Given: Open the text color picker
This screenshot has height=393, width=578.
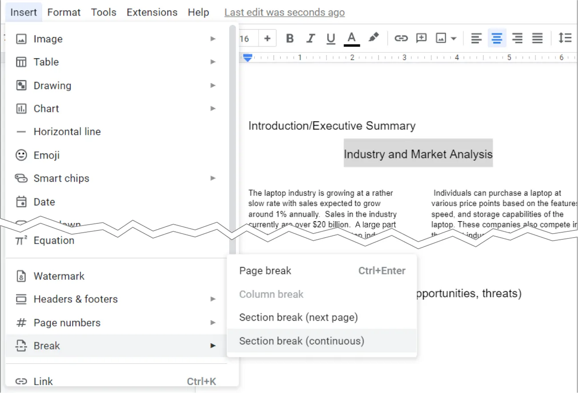Looking at the screenshot, I should pos(351,38).
